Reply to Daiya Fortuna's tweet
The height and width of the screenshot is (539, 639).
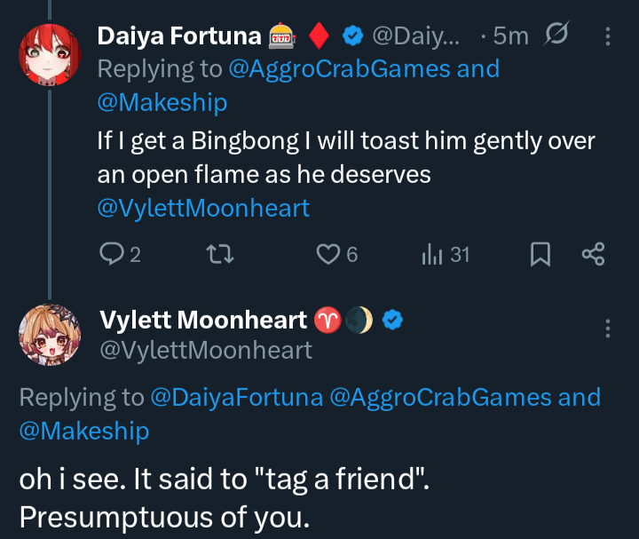pyautogui.click(x=112, y=256)
